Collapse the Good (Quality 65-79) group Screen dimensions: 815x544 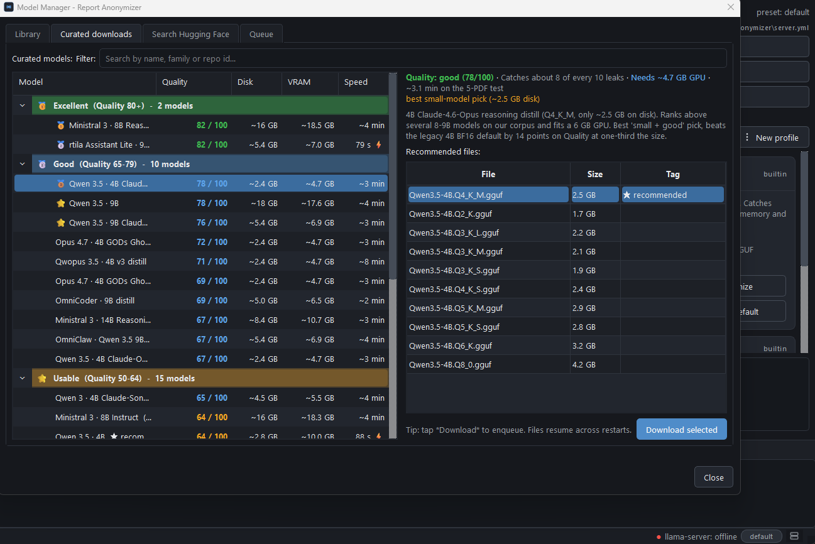pos(23,164)
